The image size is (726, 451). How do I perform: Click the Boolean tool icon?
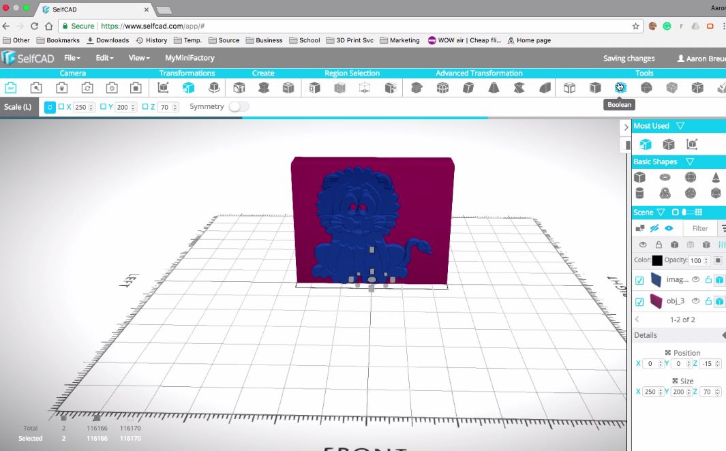[620, 87]
